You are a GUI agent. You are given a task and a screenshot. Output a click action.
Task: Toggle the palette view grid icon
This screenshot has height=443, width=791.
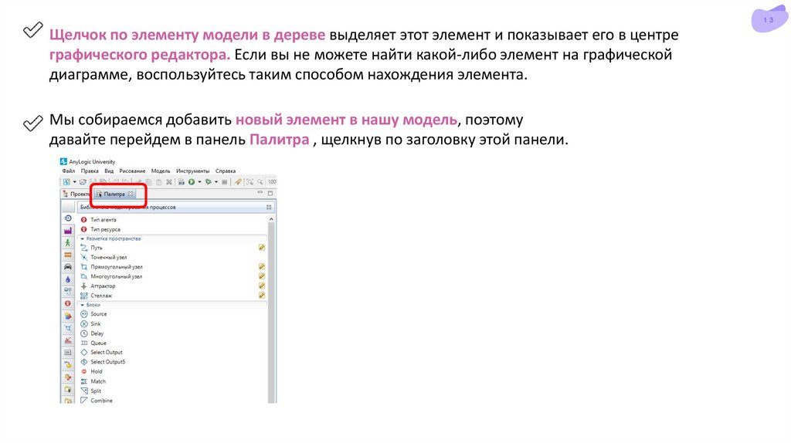[269, 207]
